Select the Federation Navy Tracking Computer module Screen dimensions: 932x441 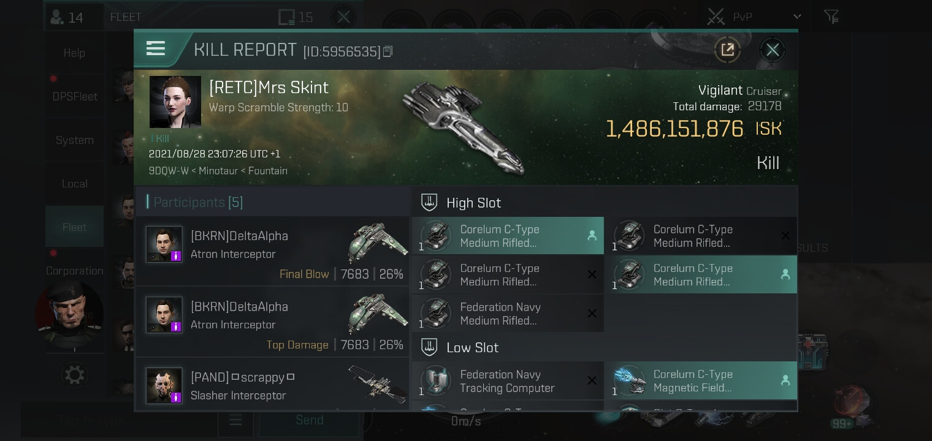[x=508, y=381]
